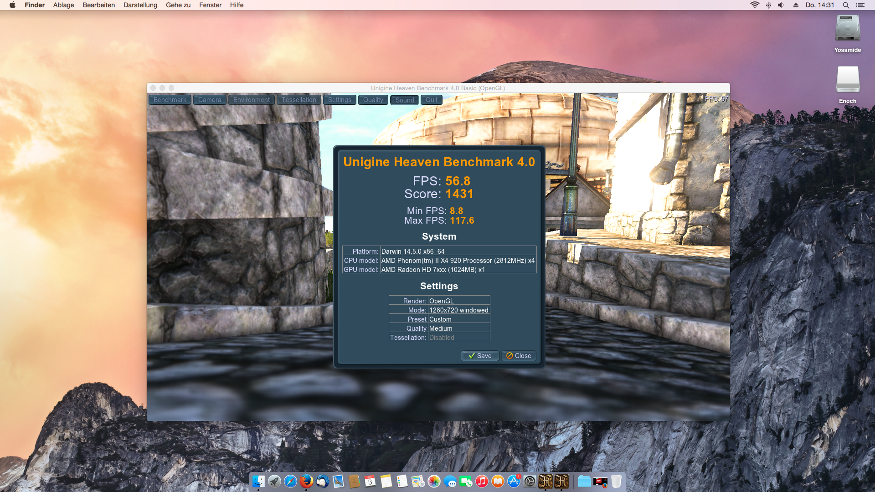Image resolution: width=875 pixels, height=492 pixels.
Task: Click the Spotlight search magnifier icon
Action: 846,5
